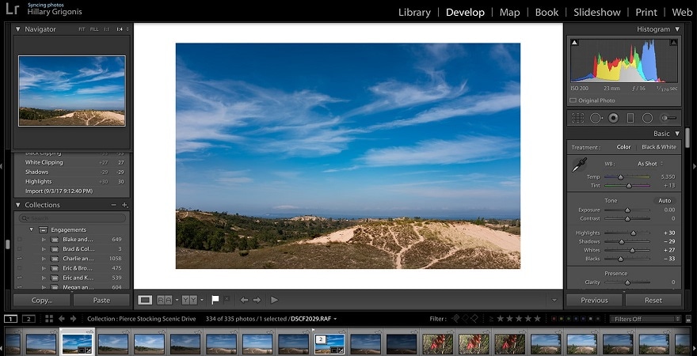Screen dimensions: 697x356
Task: Flag the photo as a pick
Action: point(215,300)
